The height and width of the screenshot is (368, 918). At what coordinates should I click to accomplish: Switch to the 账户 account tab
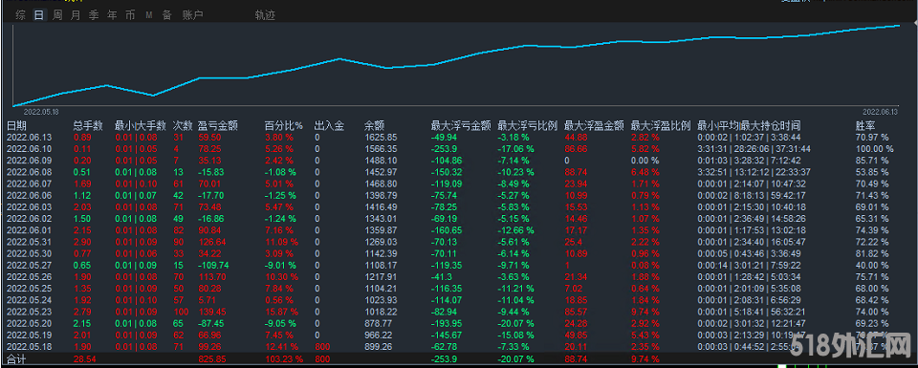click(192, 15)
